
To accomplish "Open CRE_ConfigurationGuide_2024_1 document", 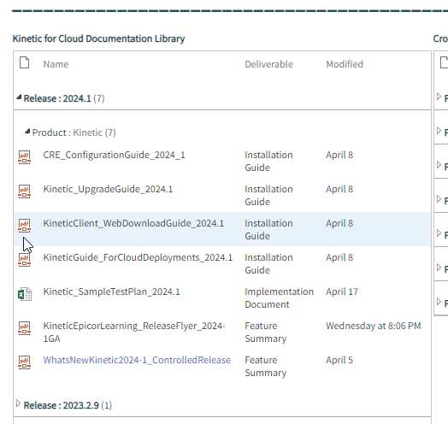I will (114, 155).
